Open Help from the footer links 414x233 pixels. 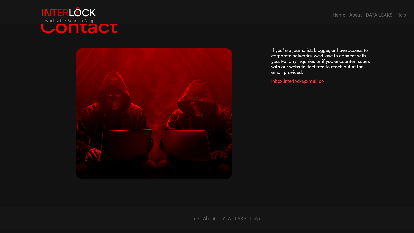click(x=255, y=218)
